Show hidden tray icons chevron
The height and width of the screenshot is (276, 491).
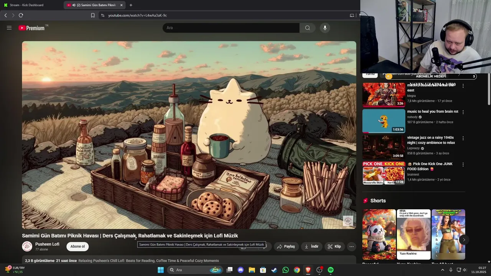[442, 270]
